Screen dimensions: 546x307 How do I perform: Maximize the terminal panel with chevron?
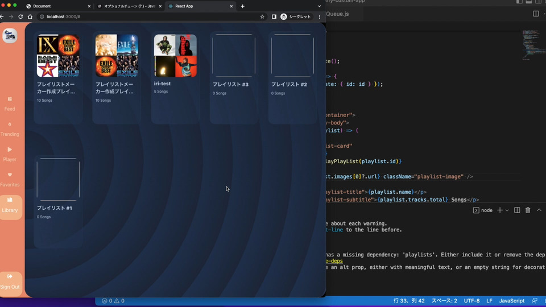539,210
